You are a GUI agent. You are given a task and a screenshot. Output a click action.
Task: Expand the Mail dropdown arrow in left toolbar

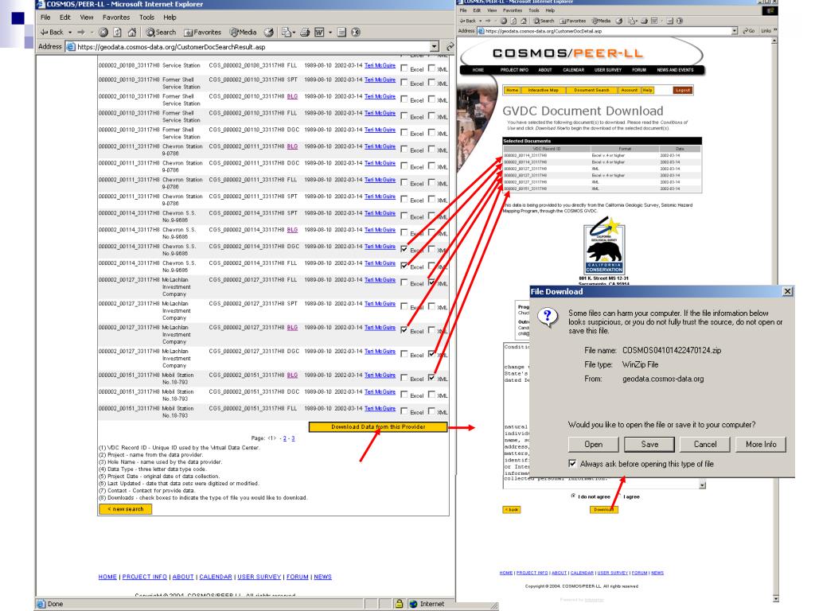point(294,32)
